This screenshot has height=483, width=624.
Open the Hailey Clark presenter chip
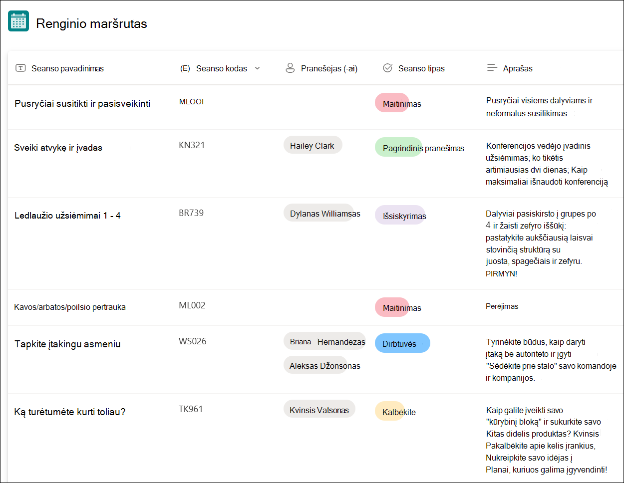[312, 145]
